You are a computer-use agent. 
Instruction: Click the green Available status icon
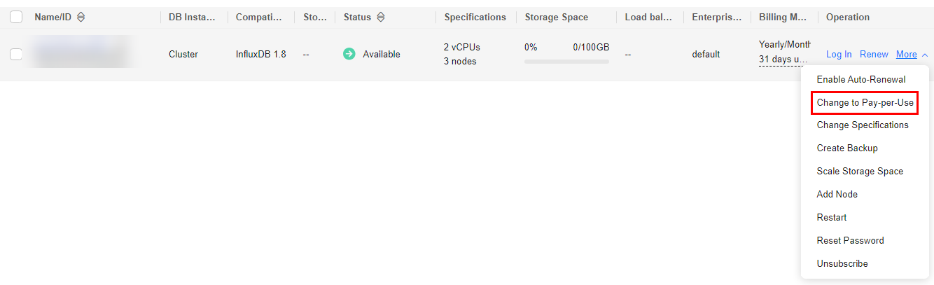click(349, 54)
